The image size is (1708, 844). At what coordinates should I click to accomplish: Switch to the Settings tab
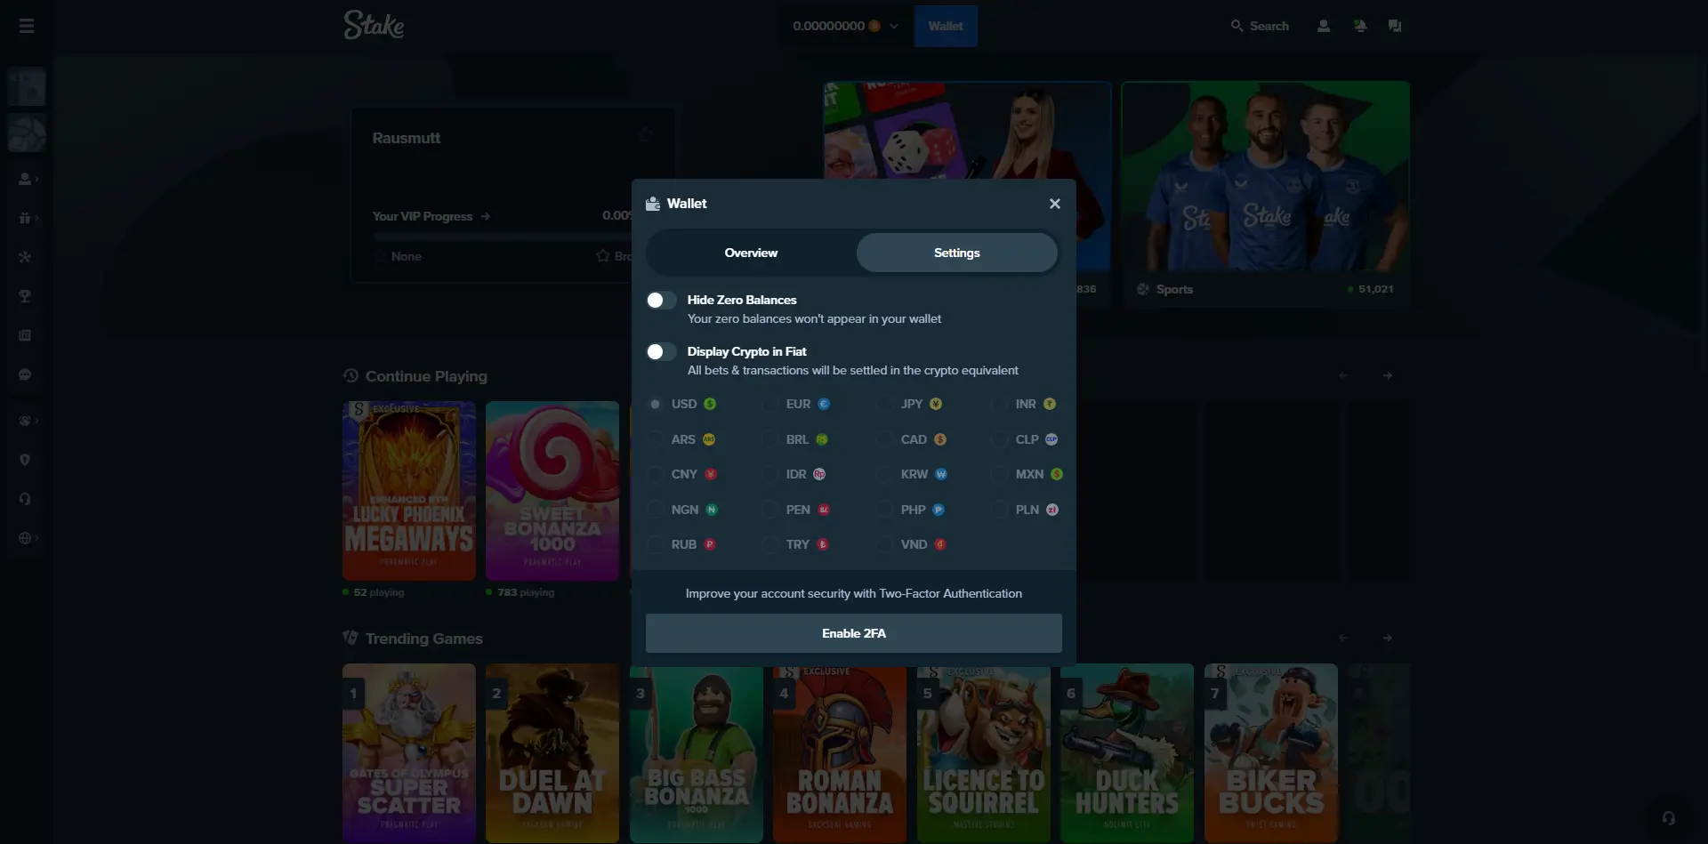[957, 253]
